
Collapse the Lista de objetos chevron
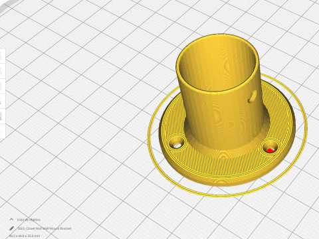pos(11,220)
